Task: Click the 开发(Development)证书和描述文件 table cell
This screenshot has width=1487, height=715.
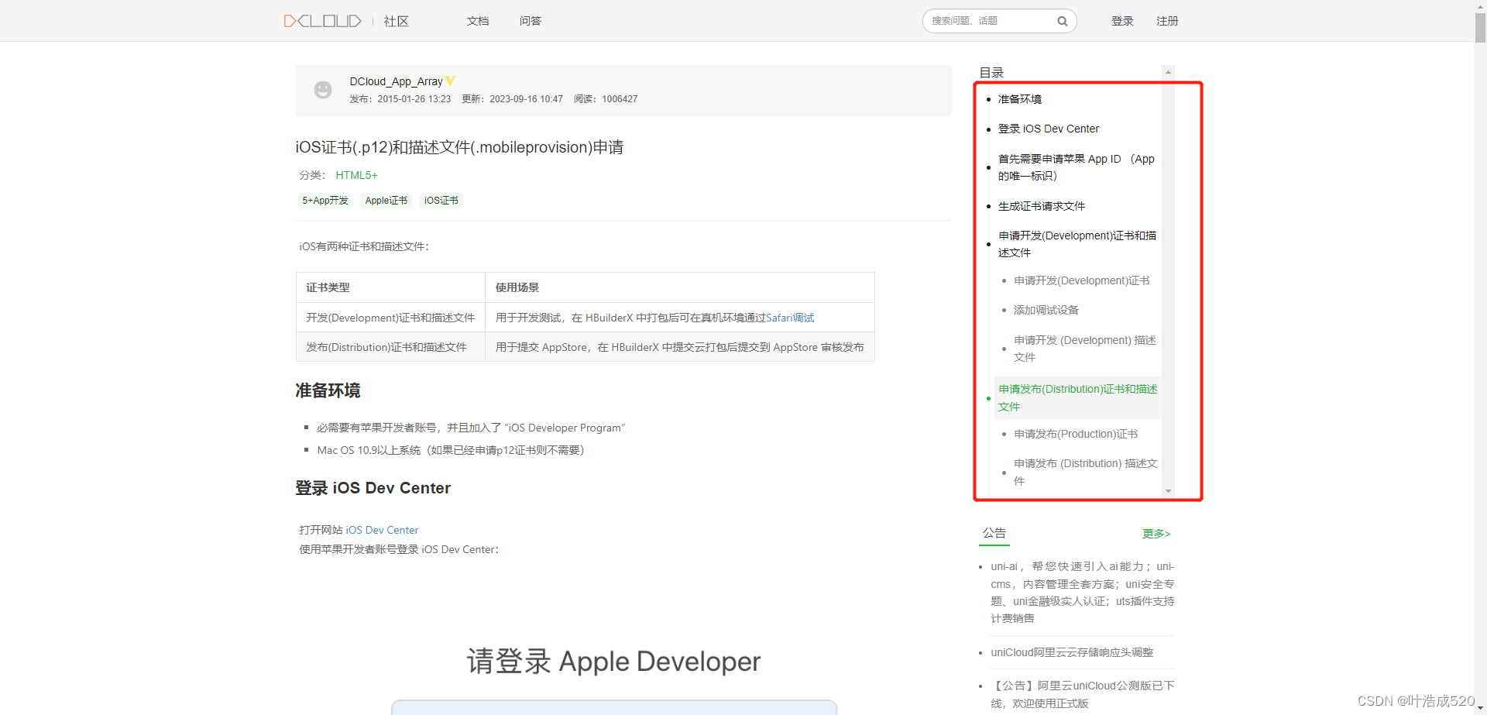Action: [390, 318]
